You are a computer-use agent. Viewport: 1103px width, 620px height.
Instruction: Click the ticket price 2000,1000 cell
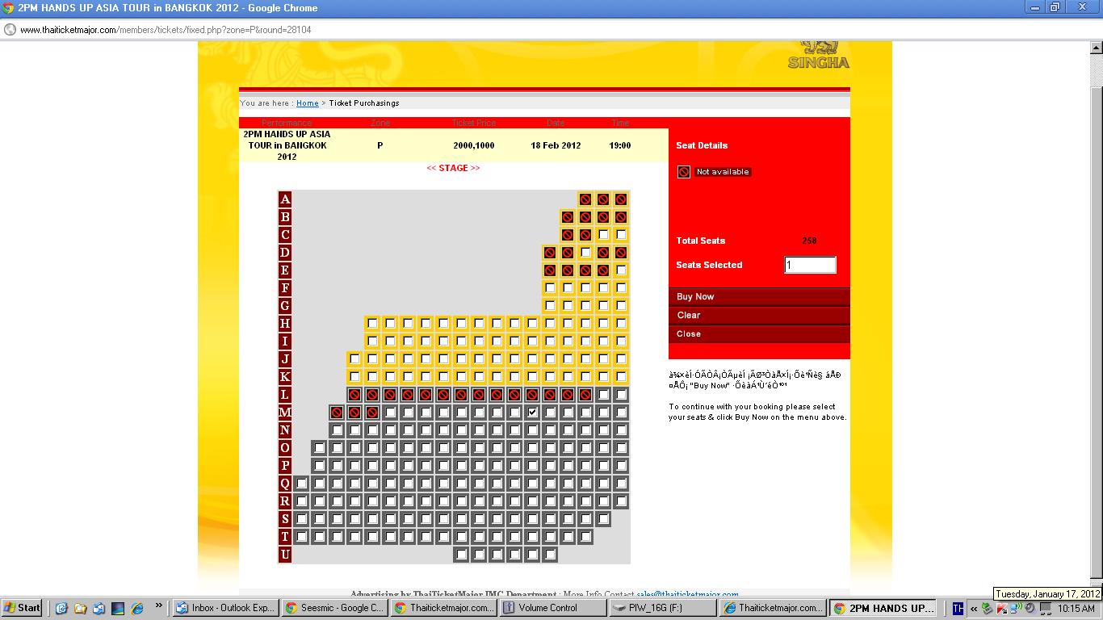tap(474, 145)
